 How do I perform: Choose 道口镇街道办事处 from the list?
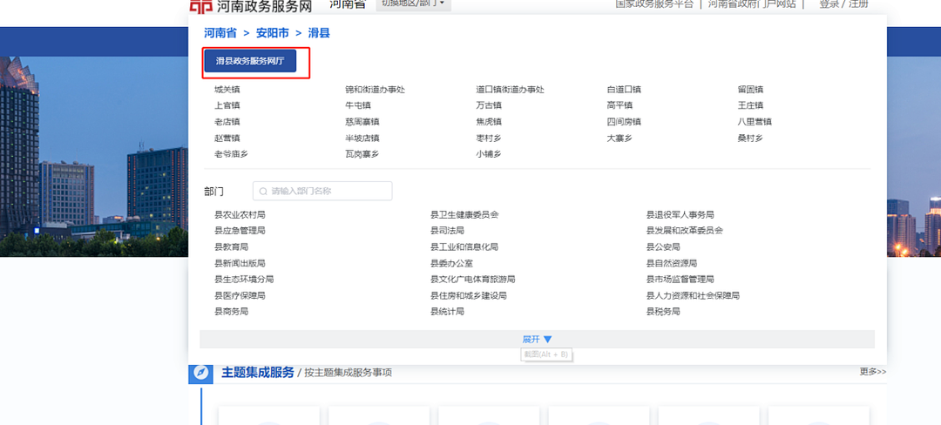510,90
